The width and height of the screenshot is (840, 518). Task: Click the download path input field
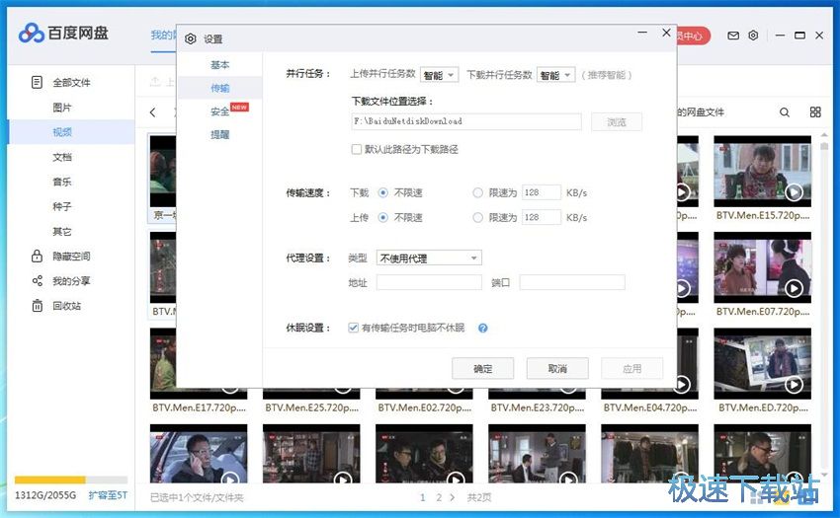click(466, 121)
